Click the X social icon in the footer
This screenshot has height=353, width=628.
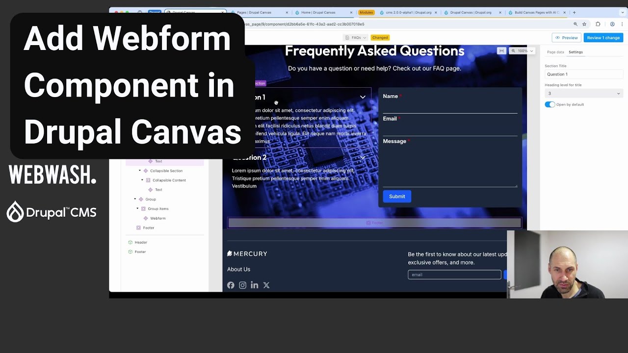coord(266,285)
